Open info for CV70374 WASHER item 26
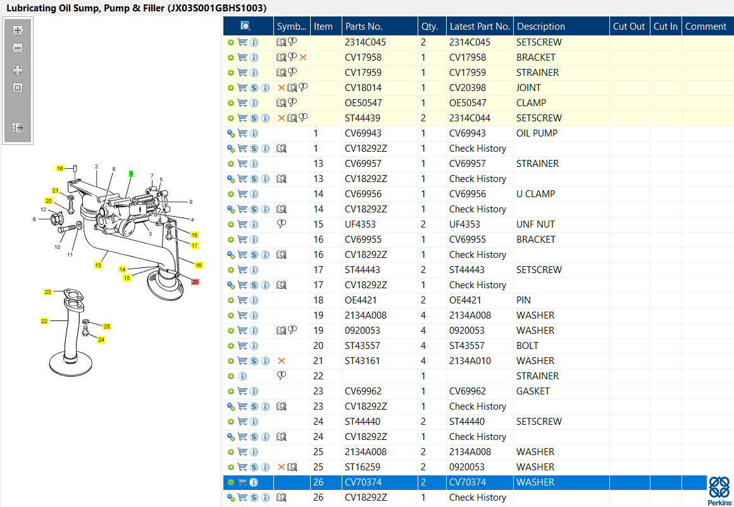 tap(254, 482)
